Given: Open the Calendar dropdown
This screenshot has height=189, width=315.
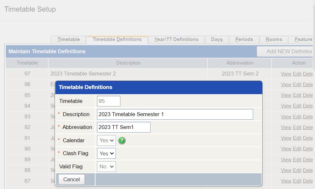Looking at the screenshot, I should (x=106, y=140).
